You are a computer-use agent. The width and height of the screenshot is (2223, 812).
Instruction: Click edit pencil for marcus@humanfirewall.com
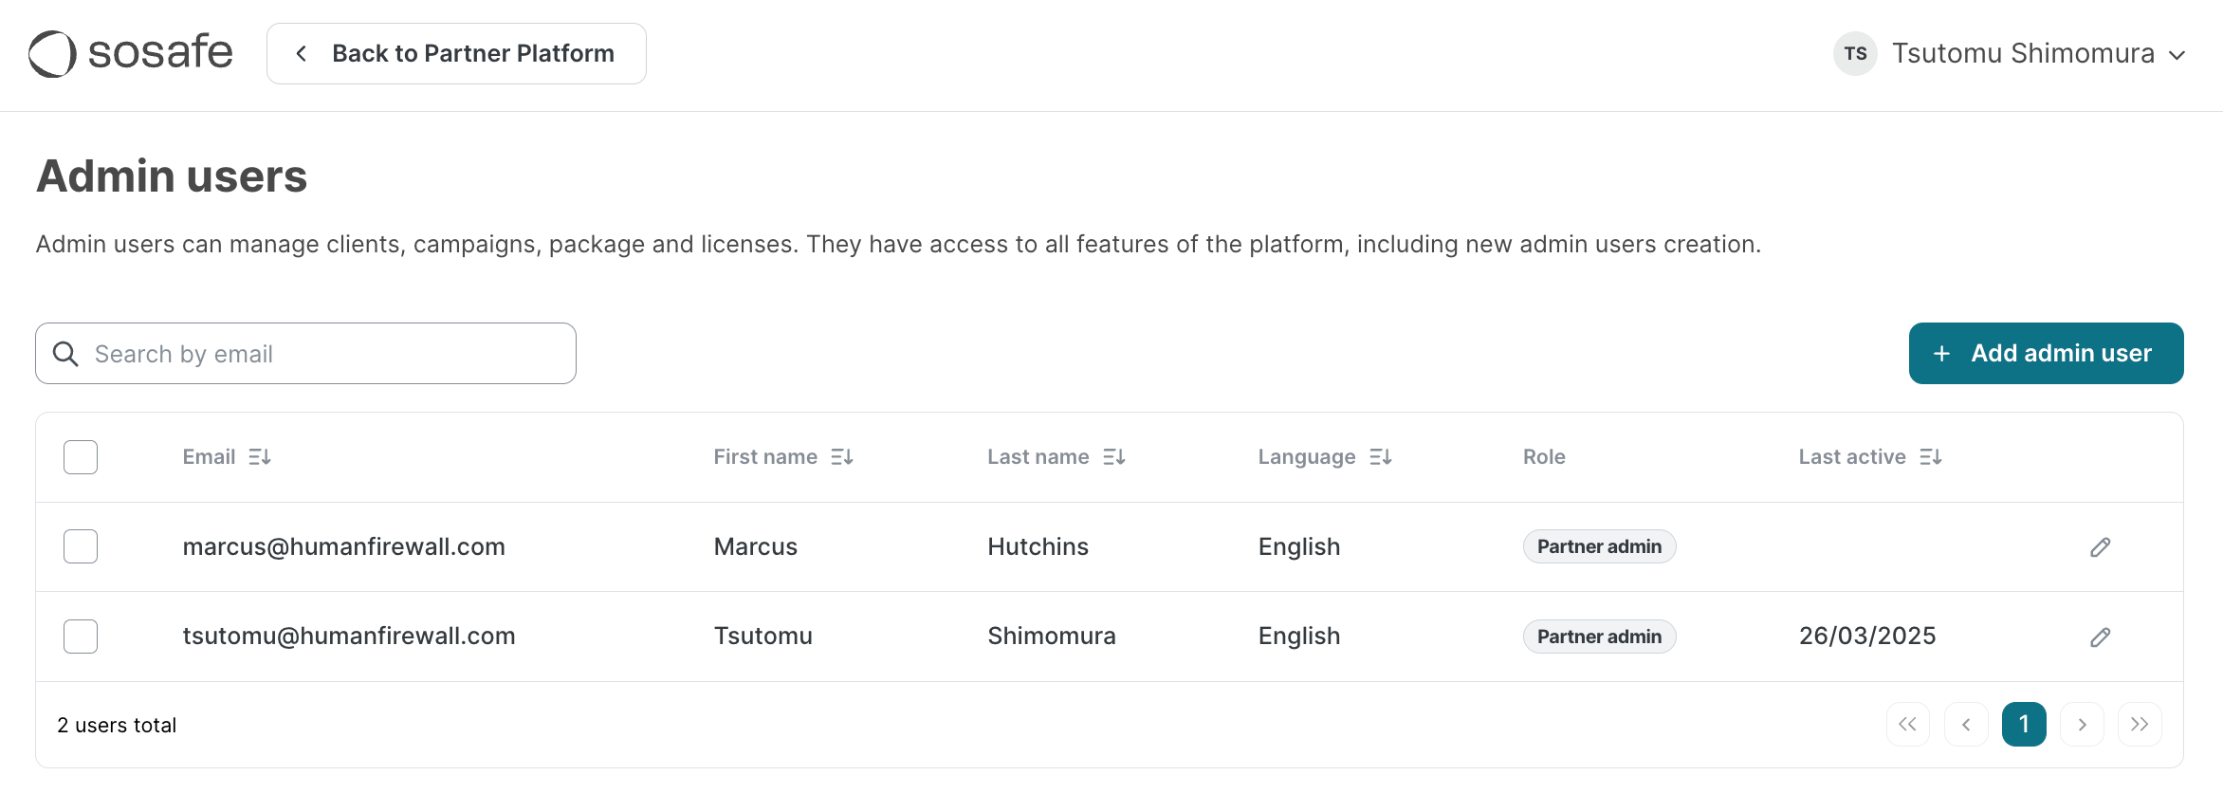pos(2100,547)
